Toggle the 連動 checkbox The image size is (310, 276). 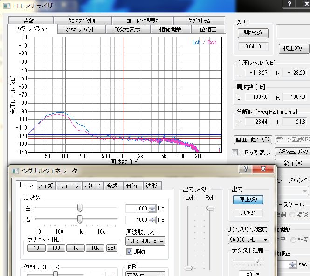(x=129, y=251)
